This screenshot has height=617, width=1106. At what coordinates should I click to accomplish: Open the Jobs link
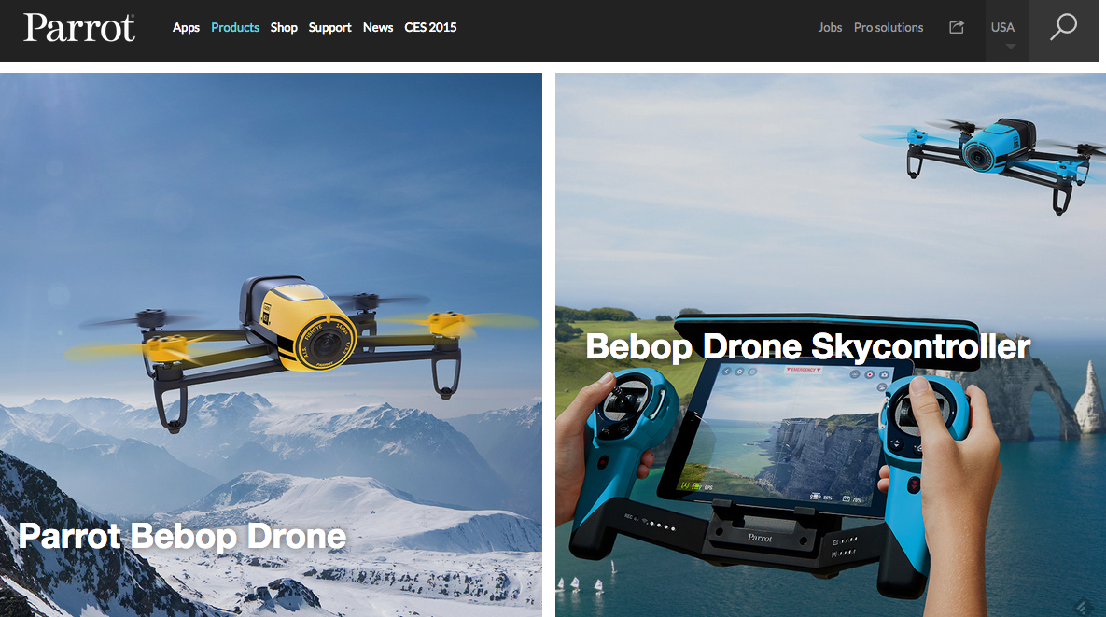(830, 27)
